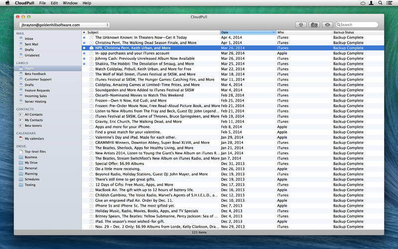Toggle unread dot on The Unknown Known email
The width and height of the screenshot is (398, 249).
pyautogui.click(x=84, y=37)
